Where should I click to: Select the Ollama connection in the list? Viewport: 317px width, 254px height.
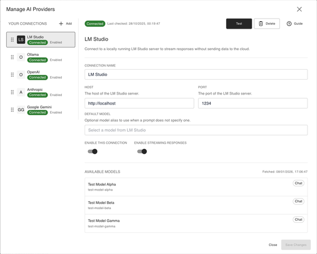click(x=41, y=57)
